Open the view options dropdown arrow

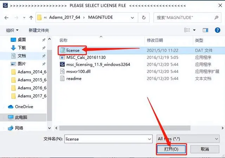click(194, 30)
